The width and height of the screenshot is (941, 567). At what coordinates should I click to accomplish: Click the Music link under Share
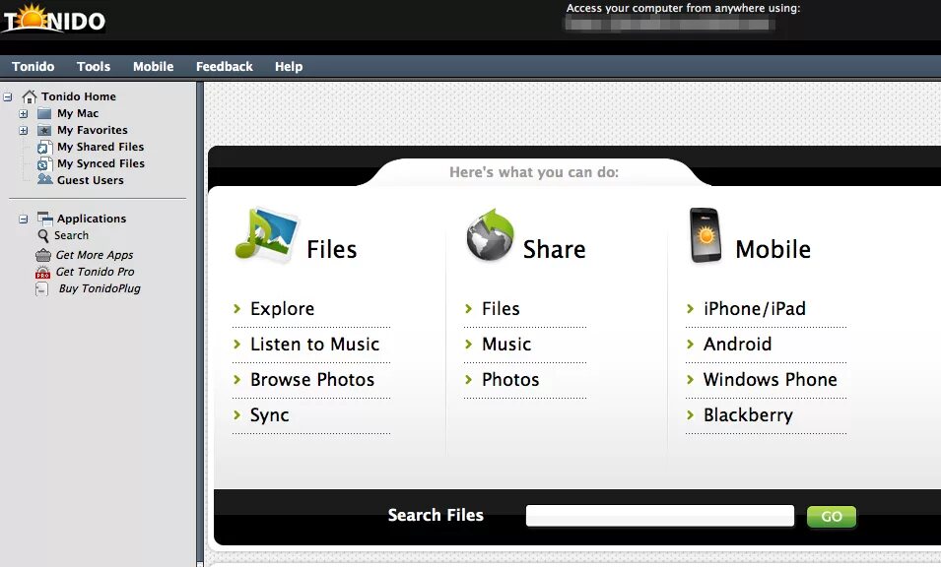506,344
